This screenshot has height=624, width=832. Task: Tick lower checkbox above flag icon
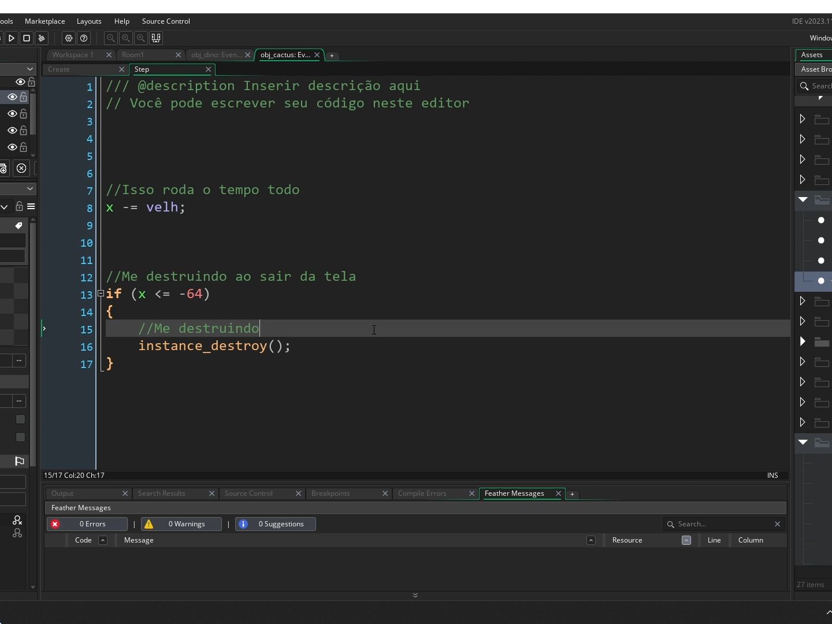coord(20,437)
